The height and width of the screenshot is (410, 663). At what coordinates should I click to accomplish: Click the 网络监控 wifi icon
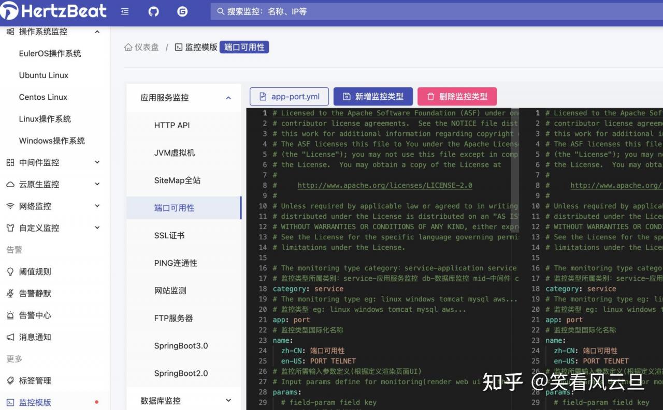(x=10, y=206)
